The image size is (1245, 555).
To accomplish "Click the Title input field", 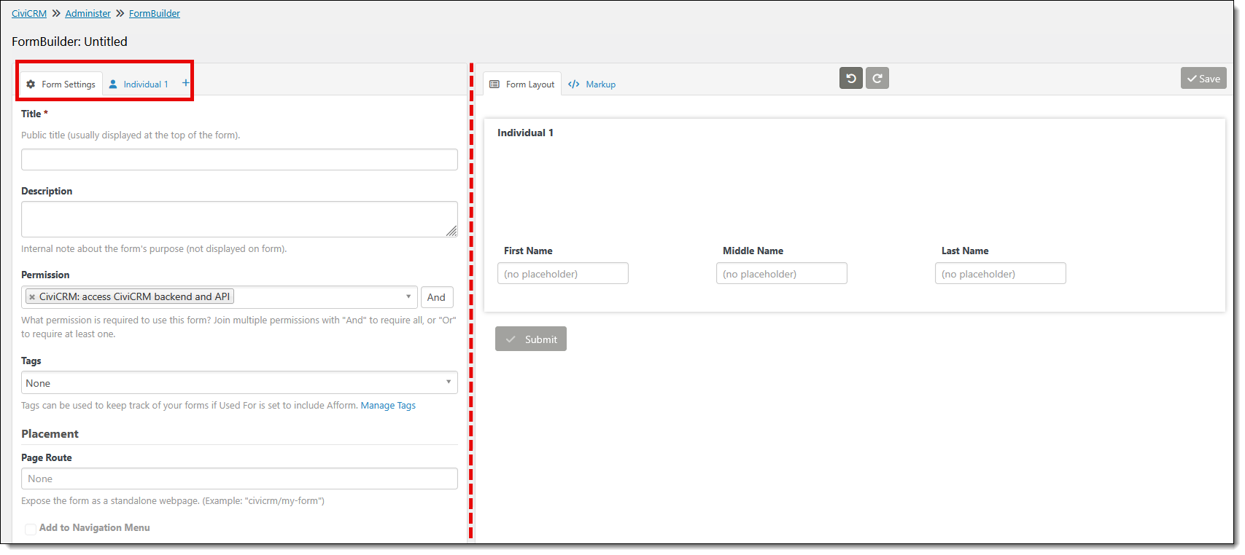I will pos(239,160).
